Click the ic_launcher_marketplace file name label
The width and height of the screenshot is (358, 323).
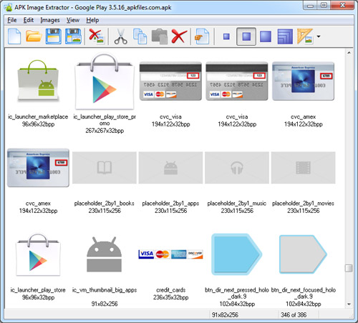click(38, 116)
